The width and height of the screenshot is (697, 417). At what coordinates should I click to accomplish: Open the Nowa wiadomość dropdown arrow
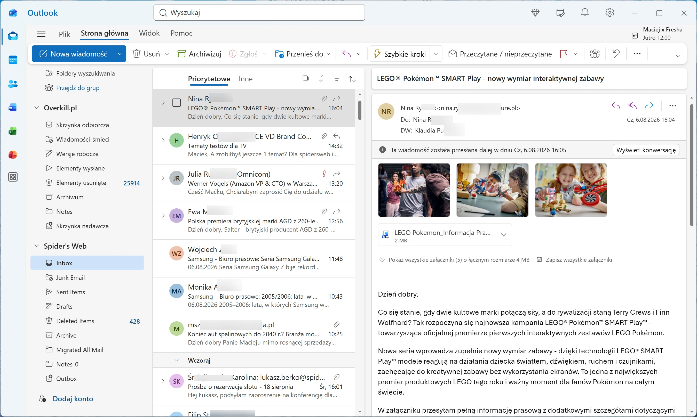[x=120, y=54]
